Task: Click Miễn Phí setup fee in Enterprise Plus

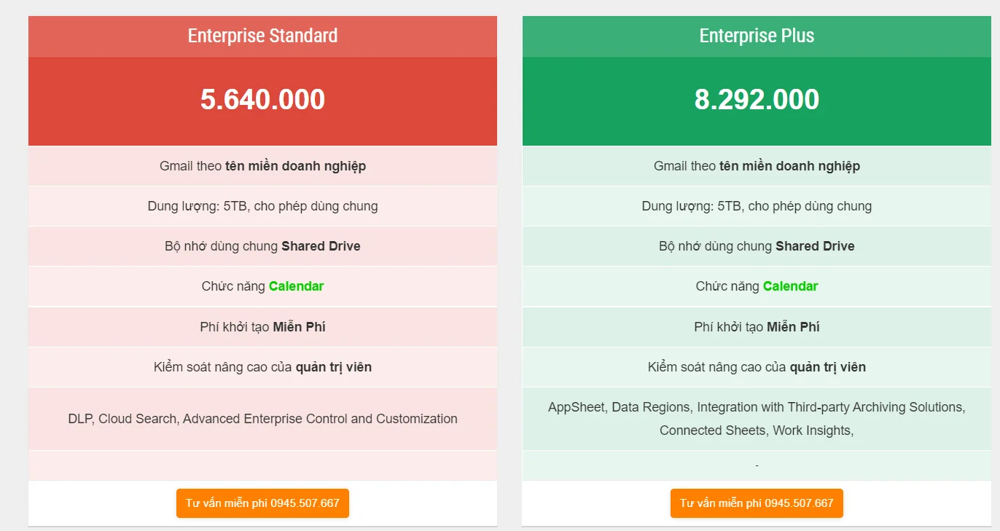Action: 793,327
